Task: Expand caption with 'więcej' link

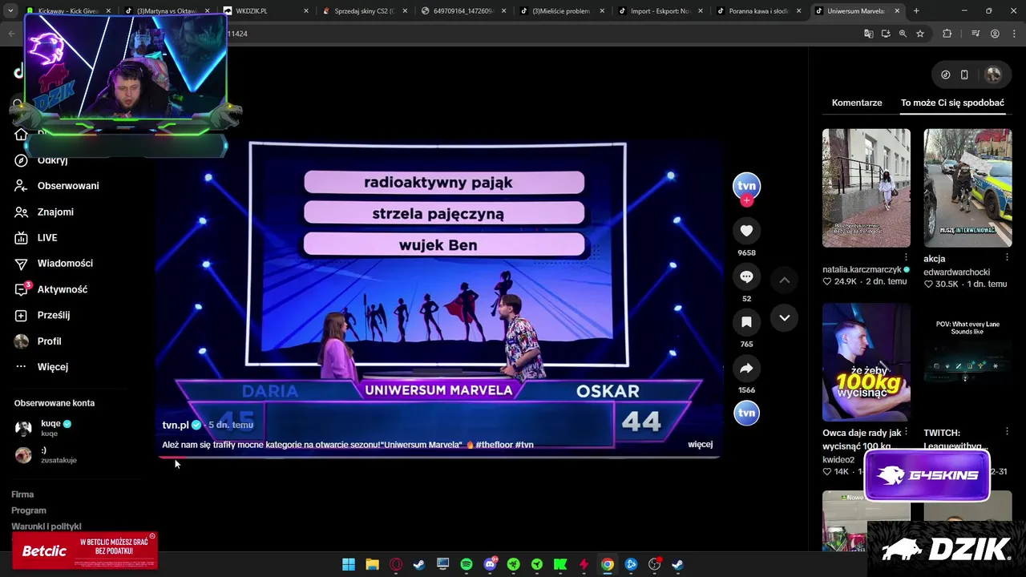Action: point(700,444)
